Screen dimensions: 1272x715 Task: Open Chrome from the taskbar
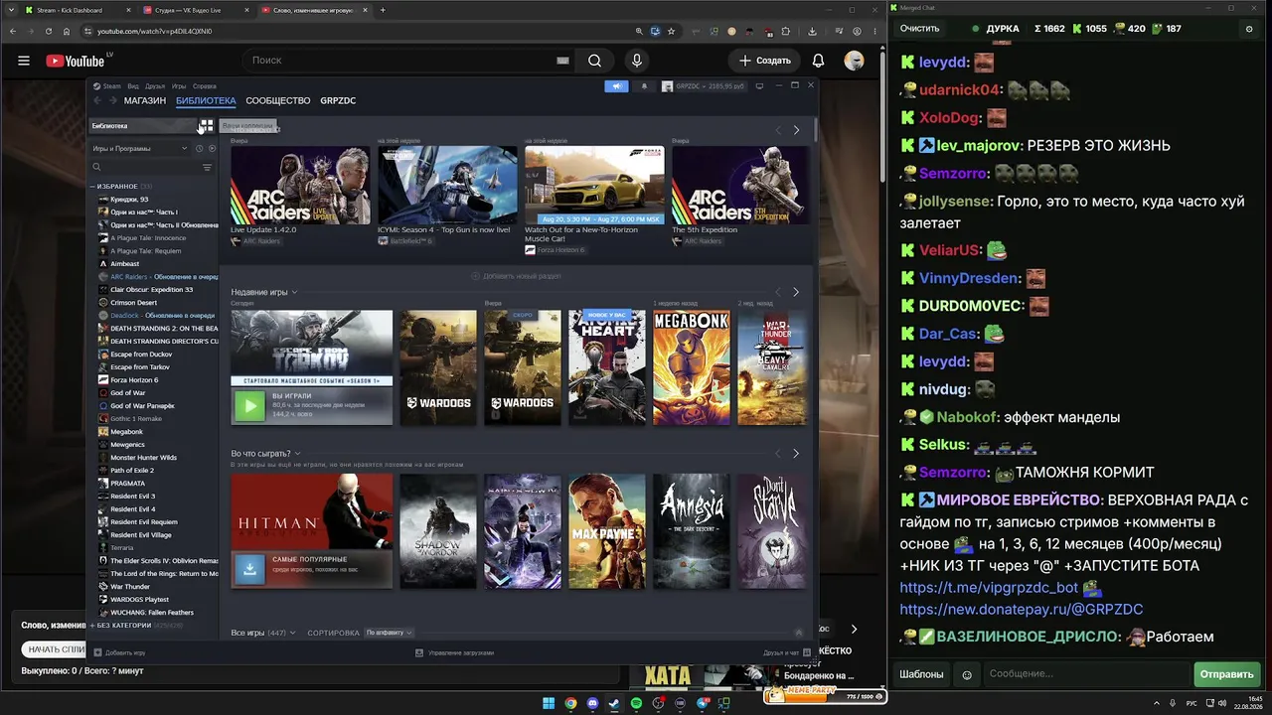point(570,703)
